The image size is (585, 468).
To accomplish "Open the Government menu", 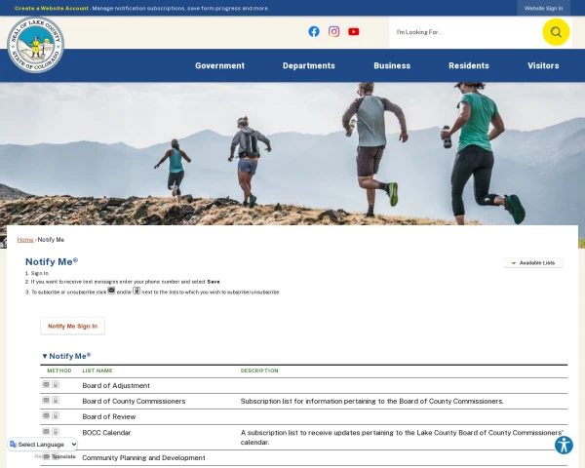I will (x=219, y=65).
